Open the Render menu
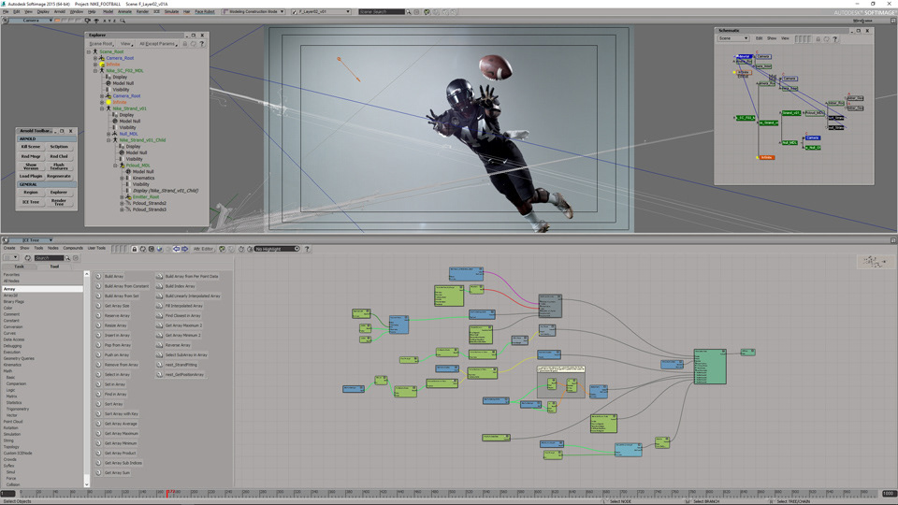 tap(142, 12)
